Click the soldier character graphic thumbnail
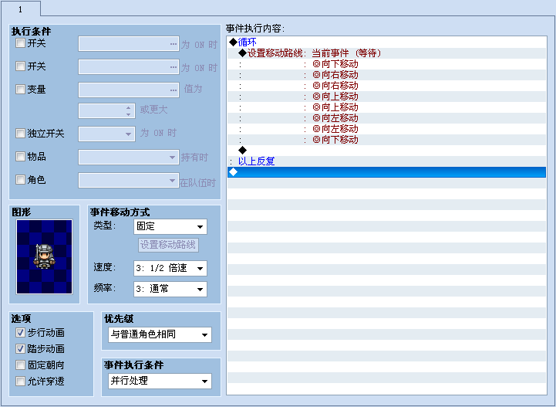Screen dimensions: 556x407 coord(44,256)
